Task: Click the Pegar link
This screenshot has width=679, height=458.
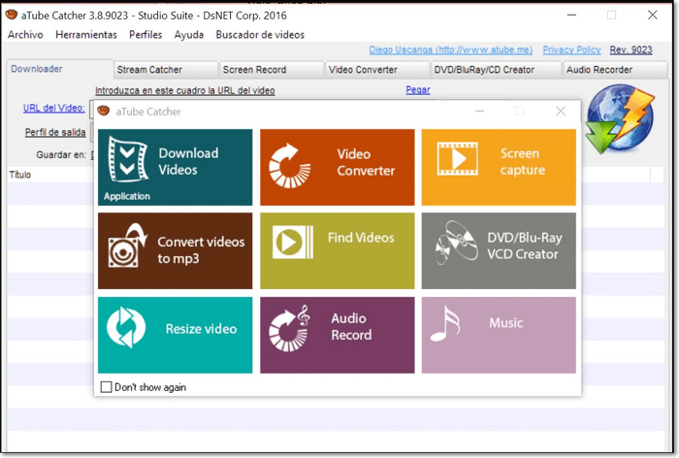Action: point(417,90)
